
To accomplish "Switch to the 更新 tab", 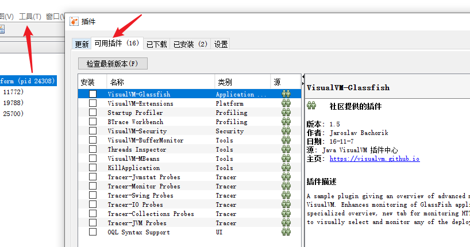I will click(x=82, y=44).
